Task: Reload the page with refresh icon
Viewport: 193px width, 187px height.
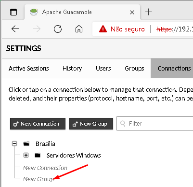Action: click(x=58, y=29)
